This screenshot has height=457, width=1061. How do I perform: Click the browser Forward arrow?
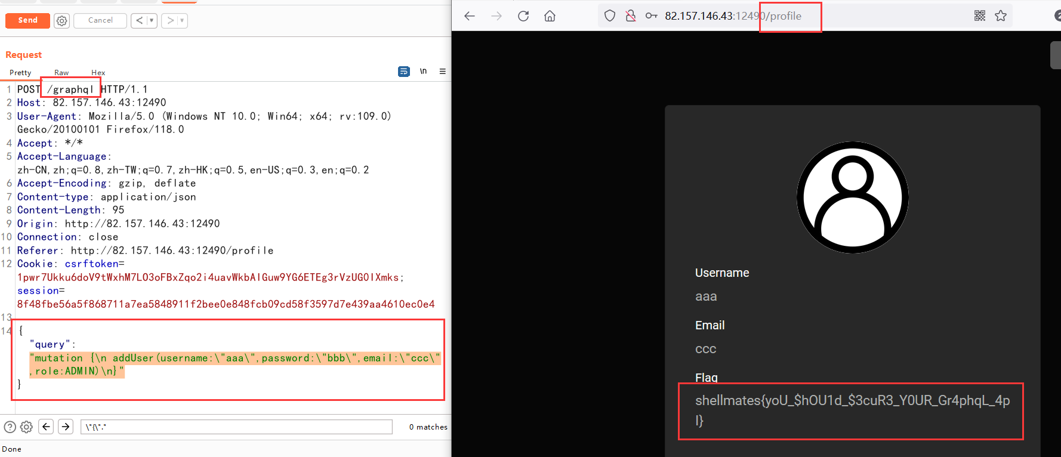[496, 16]
